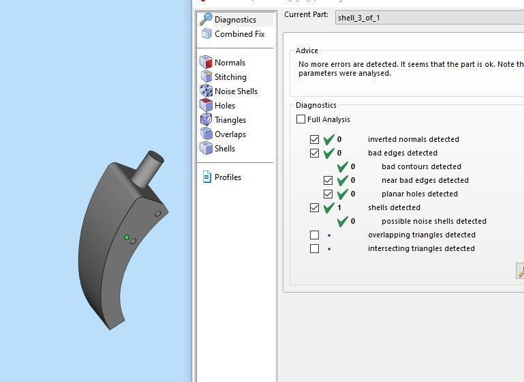Select the Triangles fix icon
Viewport: 524px width, 382px height.
point(206,120)
